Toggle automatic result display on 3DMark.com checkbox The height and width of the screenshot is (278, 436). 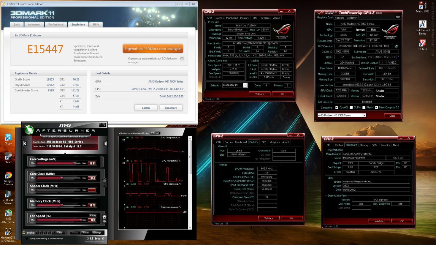tap(182, 59)
